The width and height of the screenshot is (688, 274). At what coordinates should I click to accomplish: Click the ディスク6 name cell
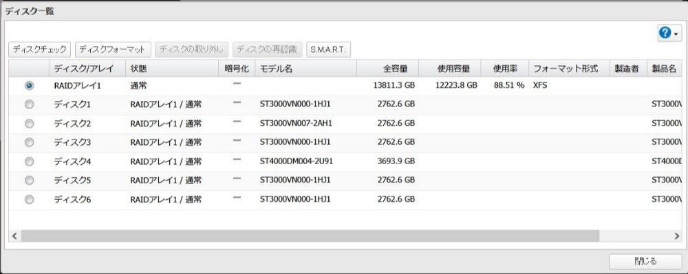(x=72, y=200)
